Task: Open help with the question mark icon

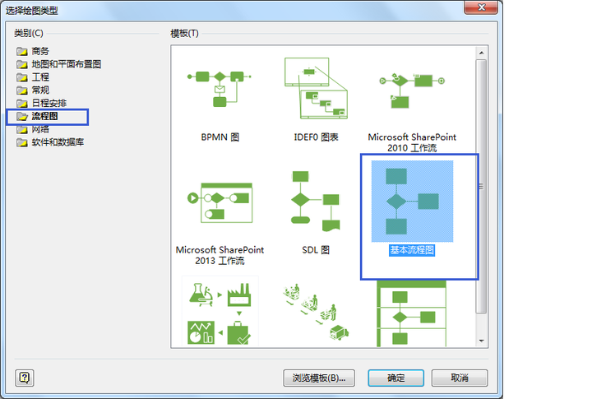Action: pyautogui.click(x=25, y=378)
